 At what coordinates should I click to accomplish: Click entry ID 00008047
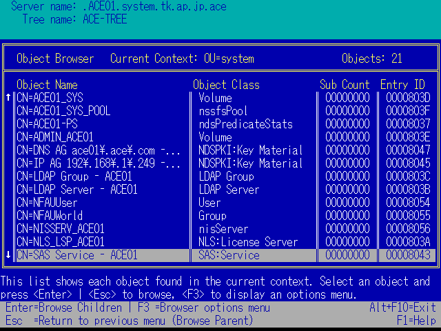(x=408, y=150)
